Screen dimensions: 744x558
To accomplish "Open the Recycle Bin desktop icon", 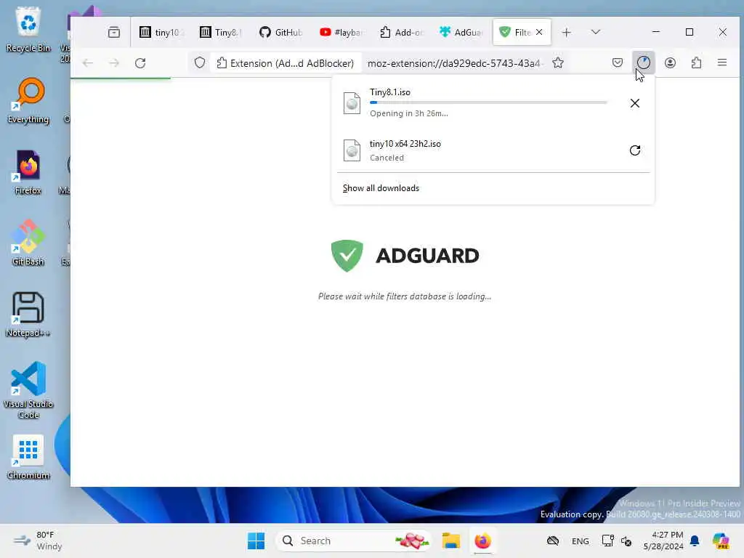I will (x=28, y=30).
